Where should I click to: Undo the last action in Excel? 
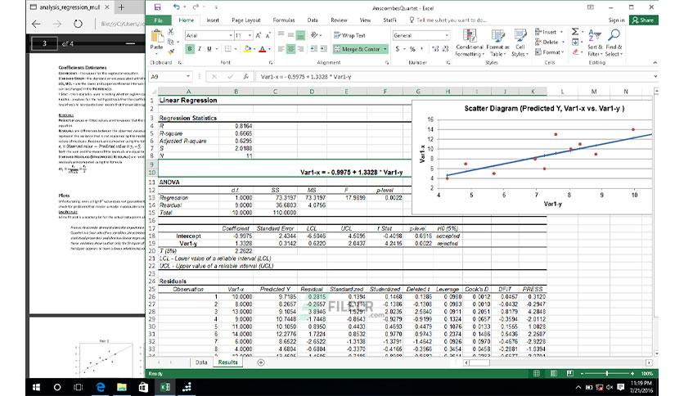[x=176, y=7]
